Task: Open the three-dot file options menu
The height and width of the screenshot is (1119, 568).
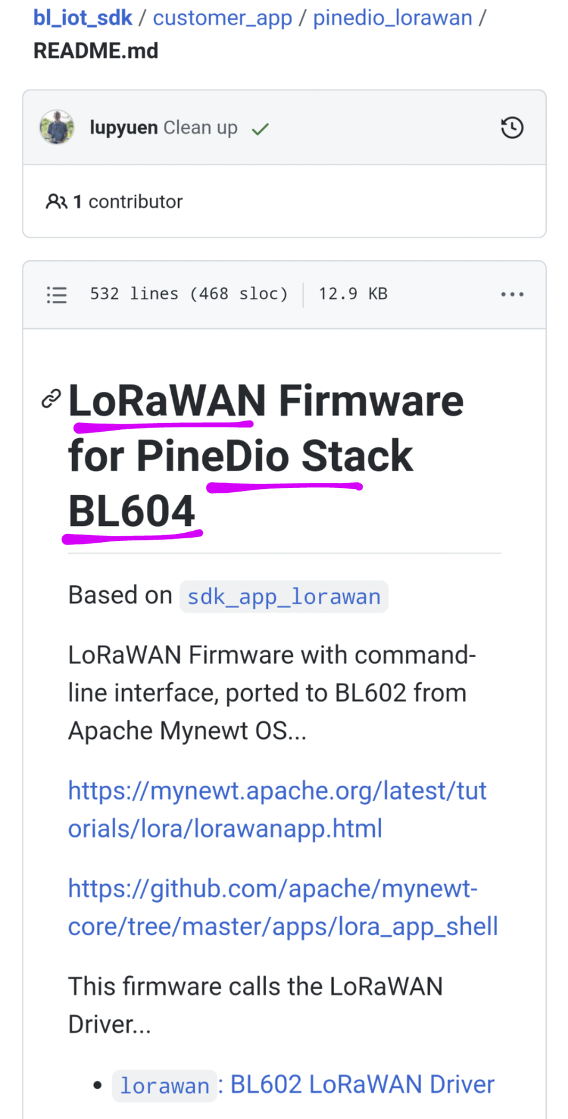Action: point(512,294)
